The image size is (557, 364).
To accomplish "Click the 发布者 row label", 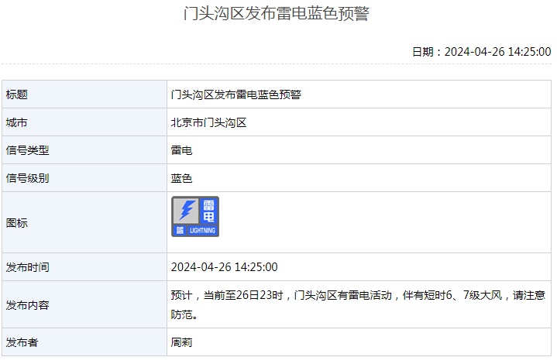I will coord(22,342).
